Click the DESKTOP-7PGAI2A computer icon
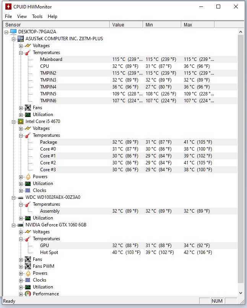 tap(13, 32)
